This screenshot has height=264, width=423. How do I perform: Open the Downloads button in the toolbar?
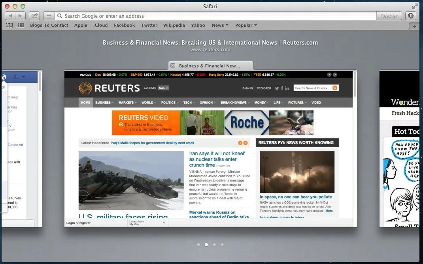click(x=411, y=16)
